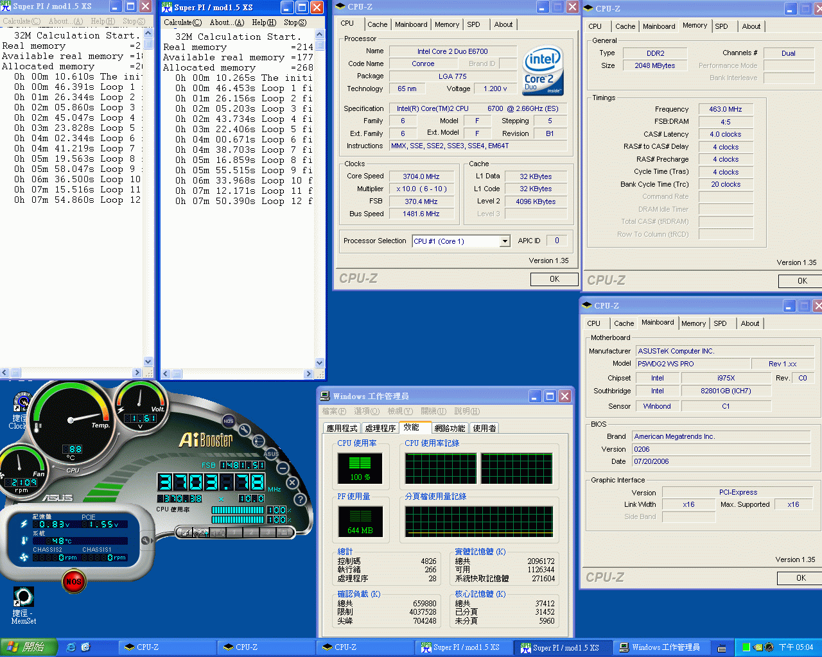Click AI Booster profile slot 1
The image size is (822, 657).
click(234, 533)
